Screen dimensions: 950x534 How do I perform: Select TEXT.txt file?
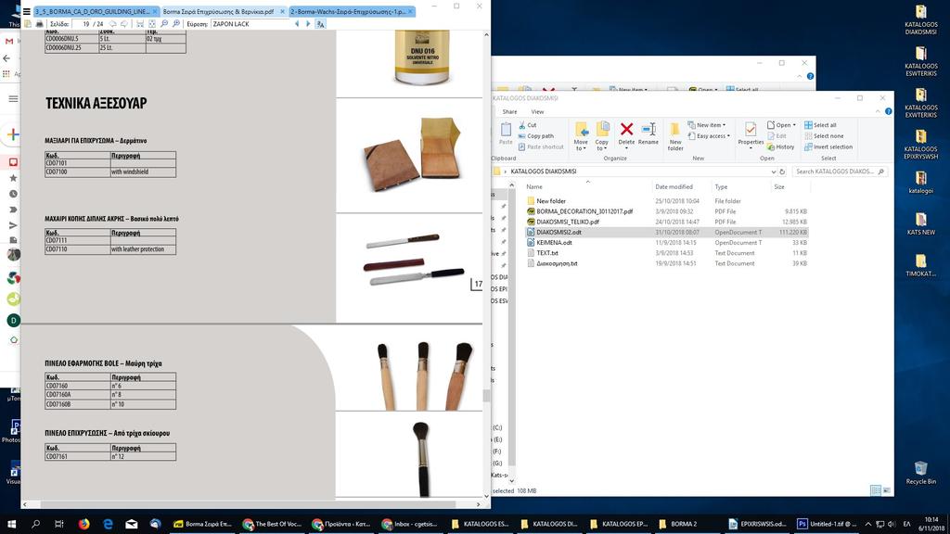547,253
